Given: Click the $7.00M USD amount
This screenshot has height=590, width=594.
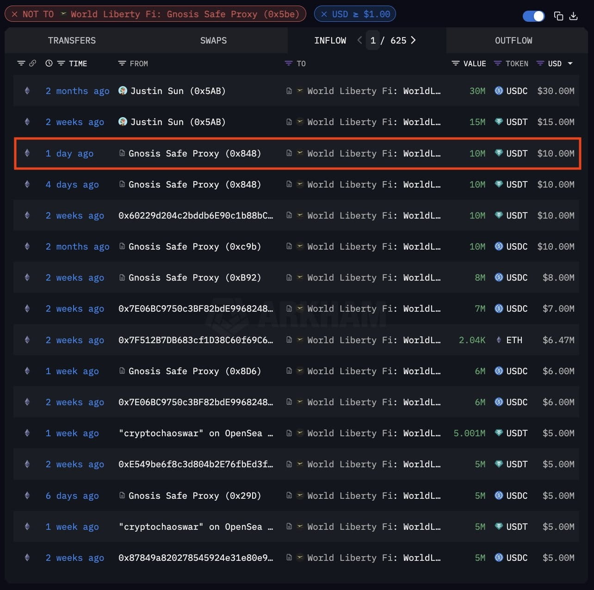Looking at the screenshot, I should [558, 308].
